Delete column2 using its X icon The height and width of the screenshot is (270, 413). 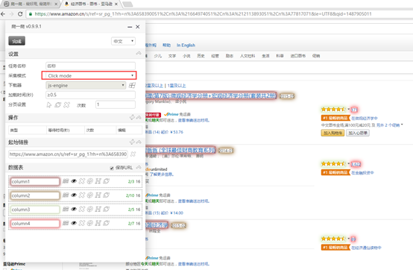[x=82, y=195]
